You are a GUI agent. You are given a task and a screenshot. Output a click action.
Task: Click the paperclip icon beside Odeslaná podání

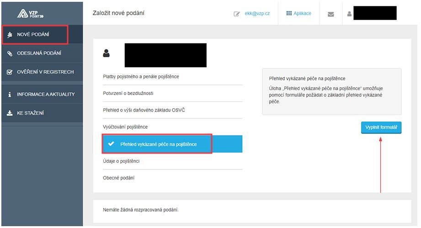(x=10, y=53)
